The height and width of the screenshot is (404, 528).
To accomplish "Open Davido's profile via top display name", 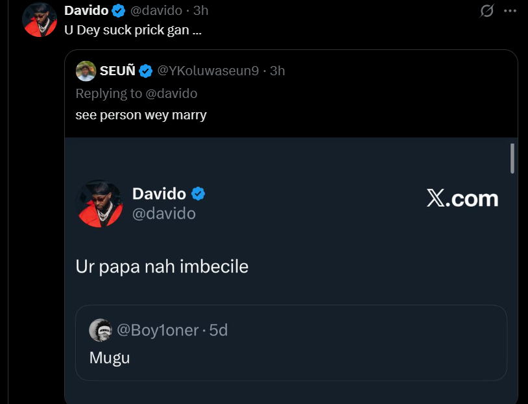I will pos(86,10).
